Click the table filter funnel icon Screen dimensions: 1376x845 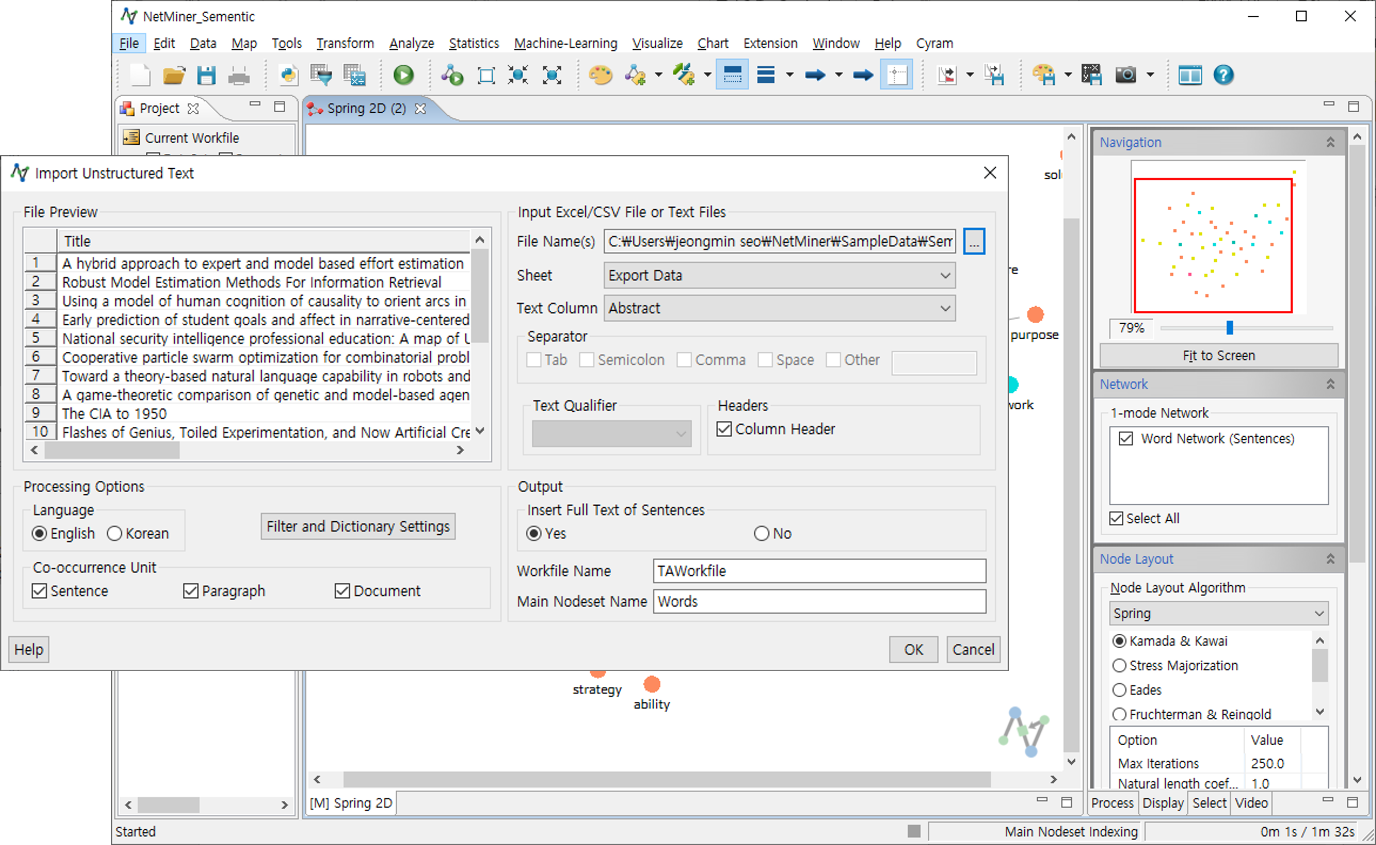pos(321,75)
